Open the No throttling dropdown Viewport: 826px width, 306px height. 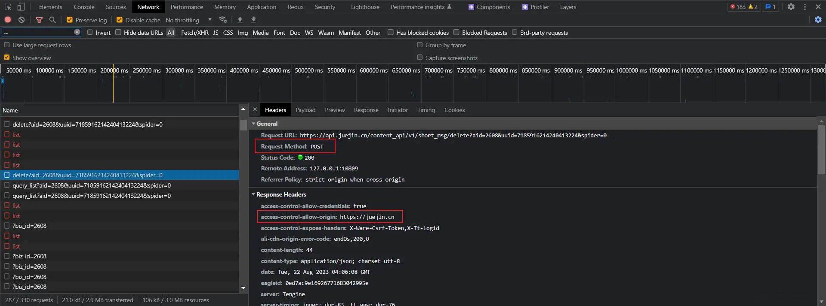pos(188,20)
